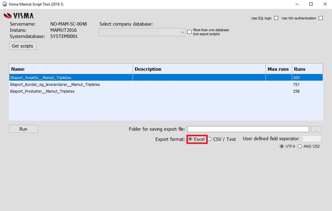The height and width of the screenshot is (211, 332).
Task: Tick the Use SQL login checkbox
Action: pyautogui.click(x=276, y=18)
